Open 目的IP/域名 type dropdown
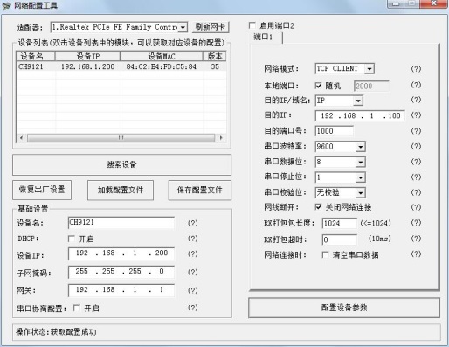This screenshot has width=449, height=347. tap(358, 101)
